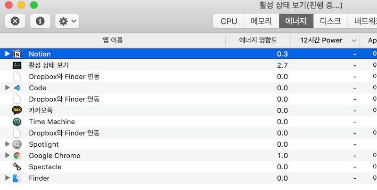Sort by the 앱 이름 column header

pyautogui.click(x=113, y=40)
